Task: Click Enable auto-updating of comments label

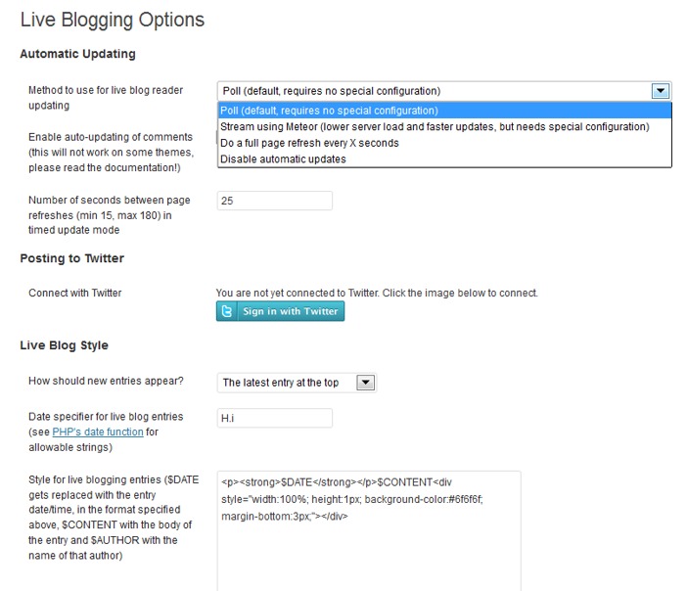Action: pyautogui.click(x=110, y=153)
